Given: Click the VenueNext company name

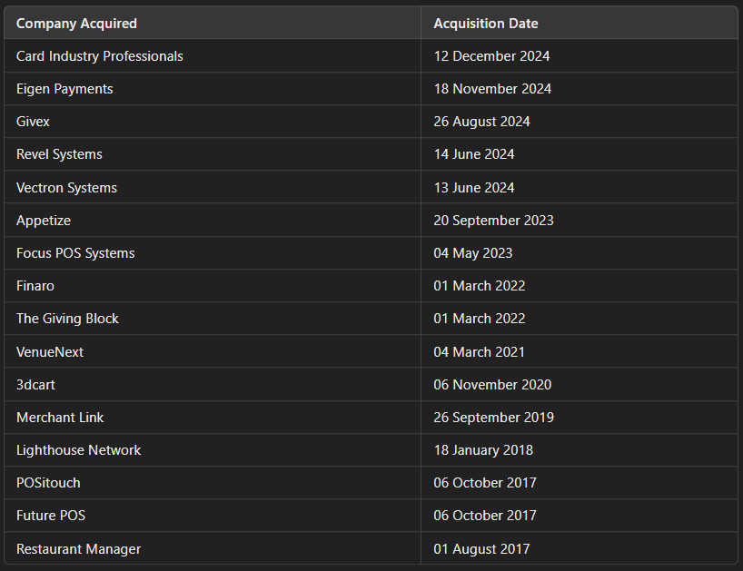Looking at the screenshot, I should [50, 352].
